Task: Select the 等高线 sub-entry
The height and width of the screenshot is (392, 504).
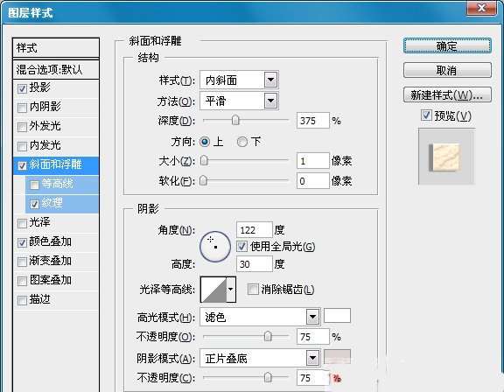Action: [x=58, y=184]
